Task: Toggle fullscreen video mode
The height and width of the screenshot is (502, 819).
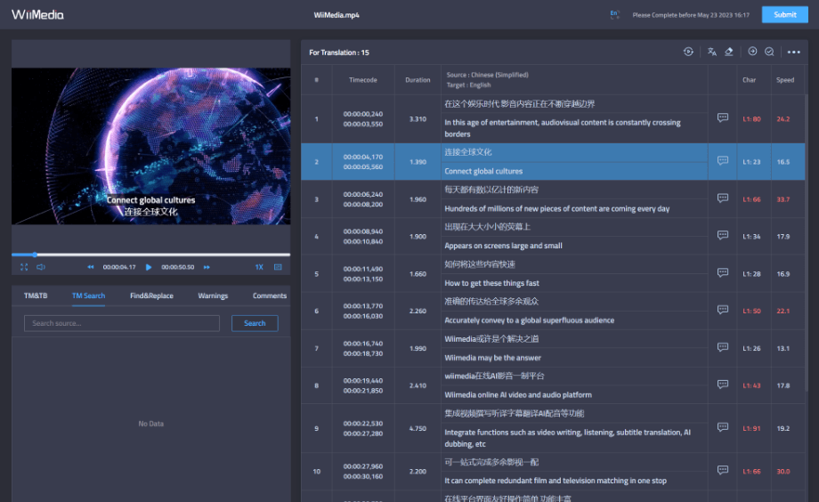Action: point(24,267)
